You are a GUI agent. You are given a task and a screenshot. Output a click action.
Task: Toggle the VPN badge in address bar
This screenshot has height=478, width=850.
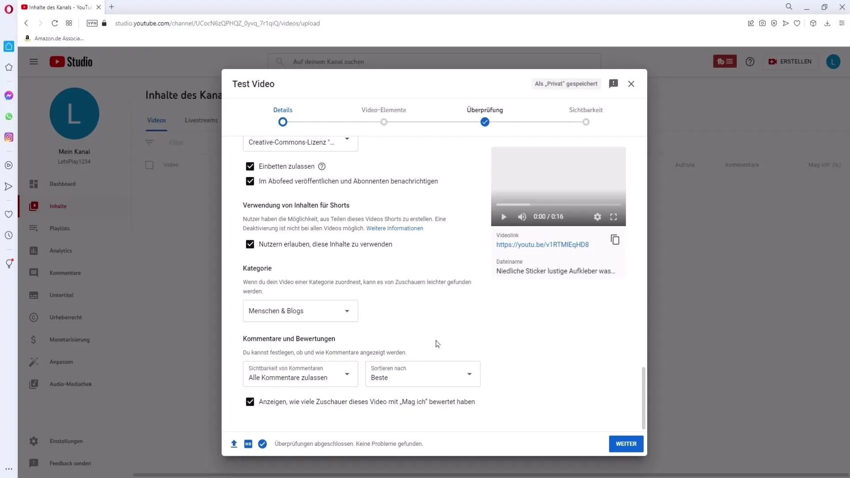[92, 23]
